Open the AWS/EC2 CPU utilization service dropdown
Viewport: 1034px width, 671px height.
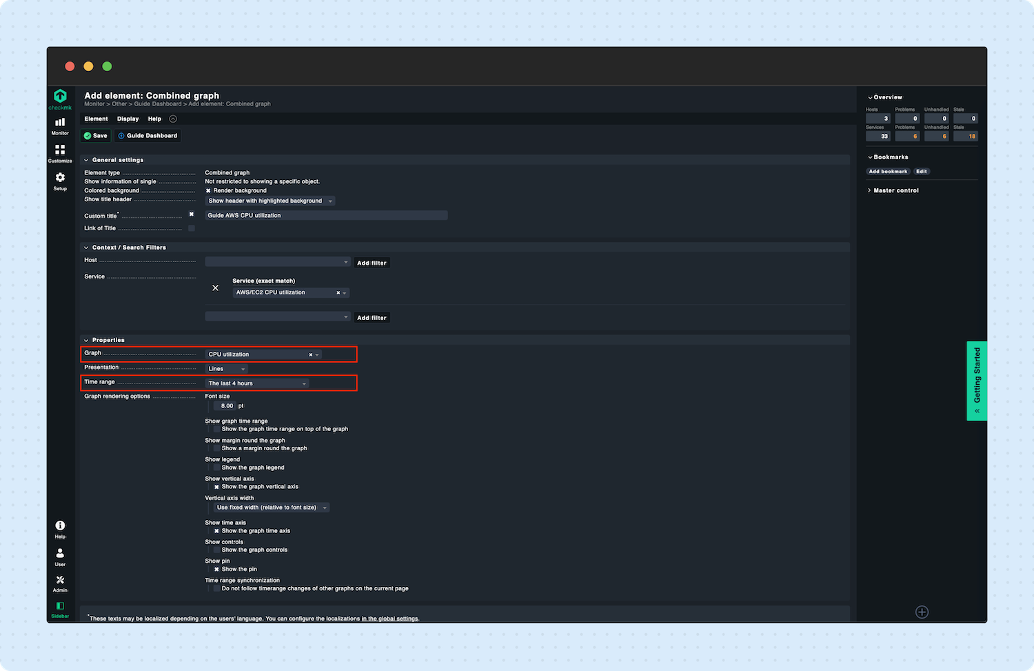coord(291,292)
